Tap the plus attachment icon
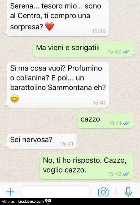 [x=10, y=192]
